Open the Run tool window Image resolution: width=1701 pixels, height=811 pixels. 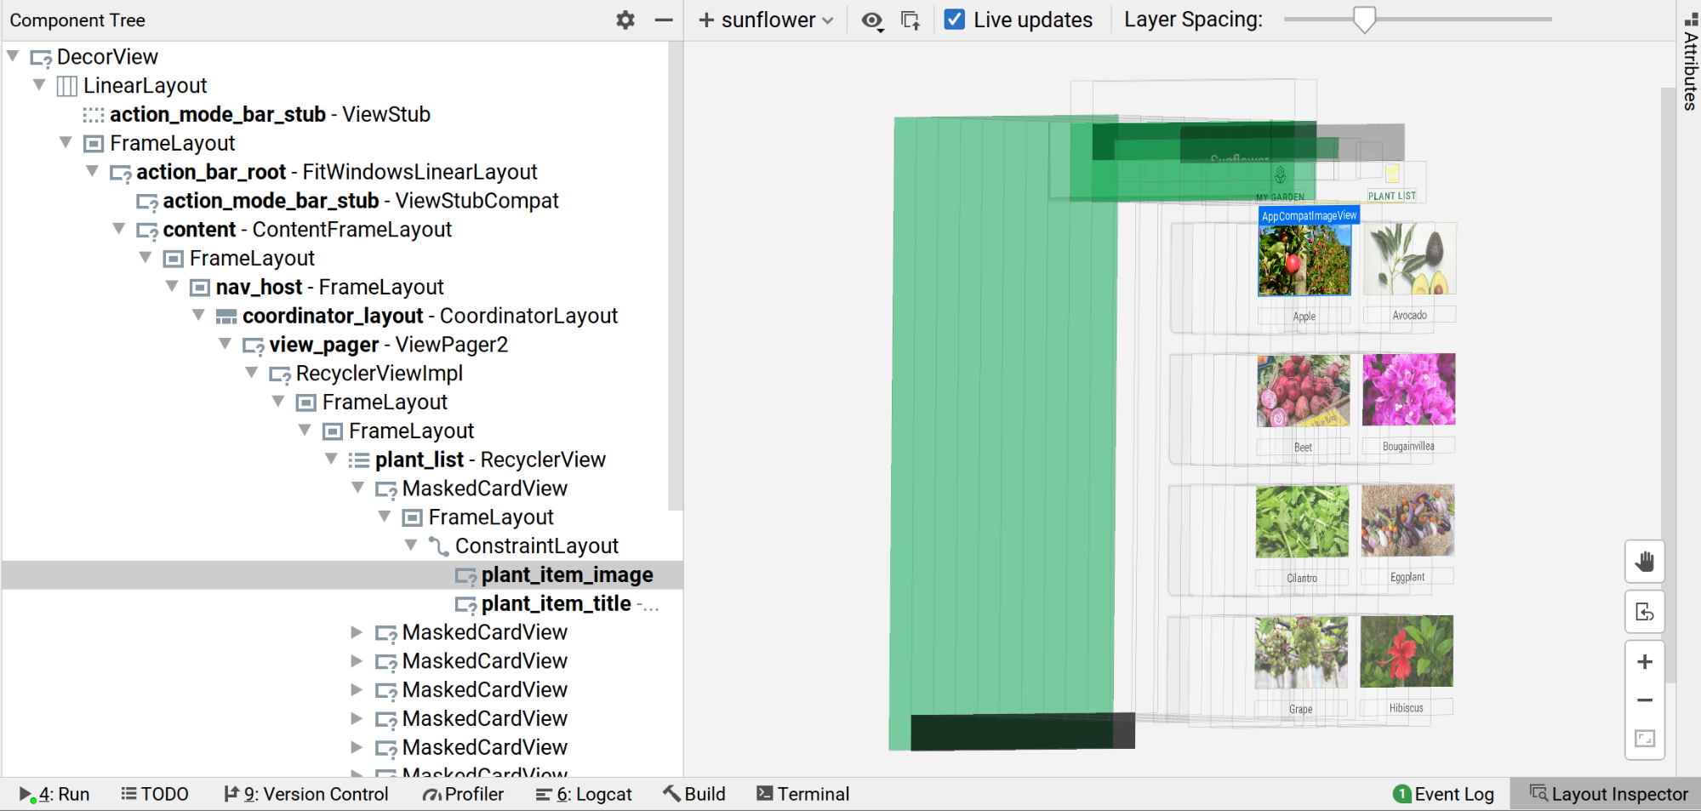coord(54,794)
